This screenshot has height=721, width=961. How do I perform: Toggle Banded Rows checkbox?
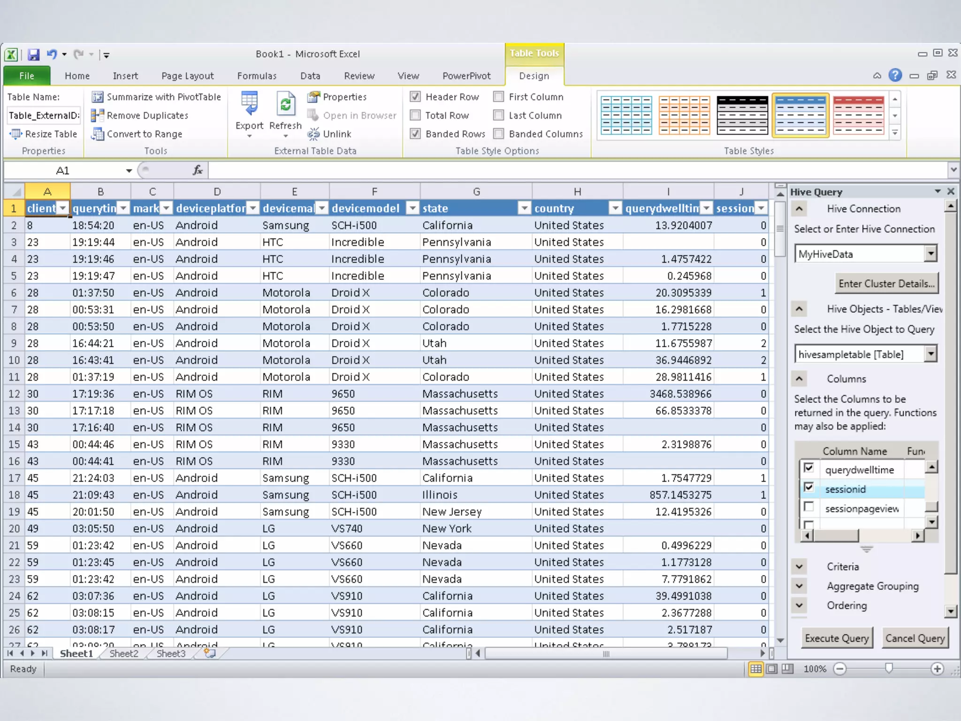[x=415, y=134]
